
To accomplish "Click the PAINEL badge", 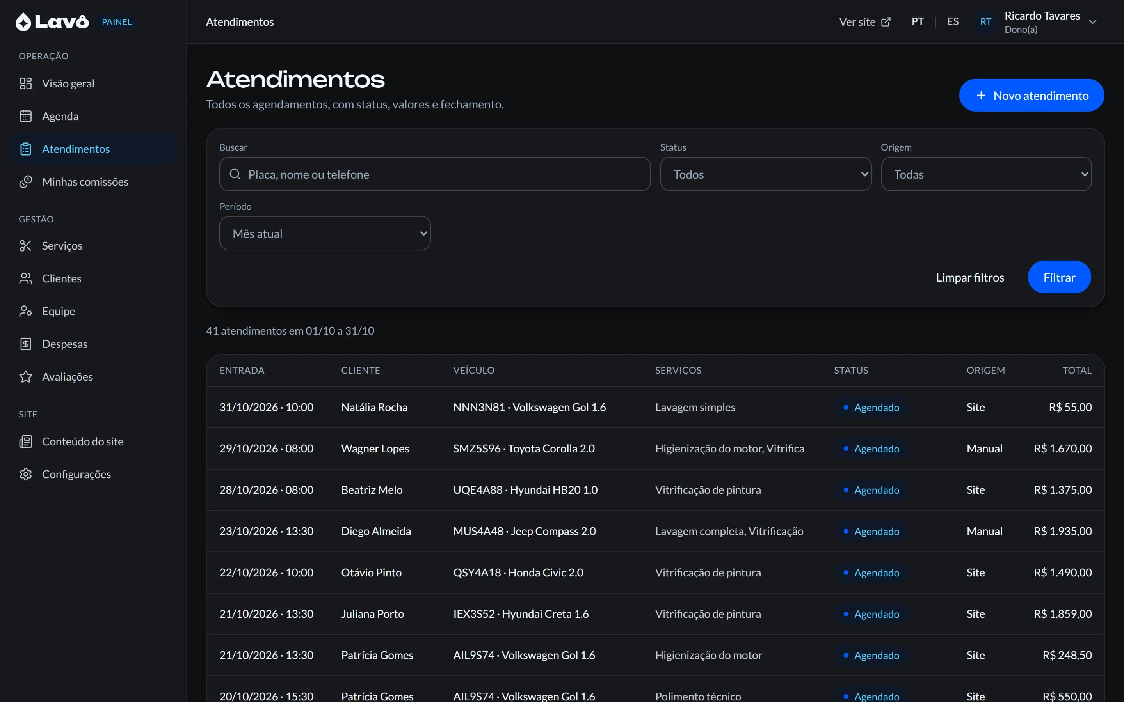I will [x=117, y=22].
